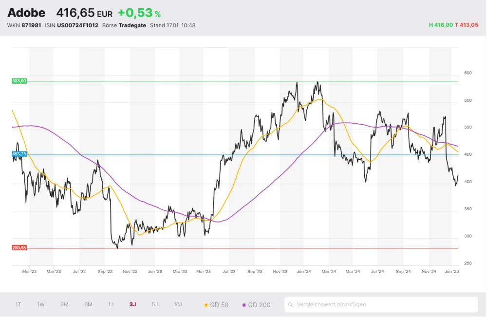
Task: Toggle the GD 50 moving average line
Action: click(216, 305)
